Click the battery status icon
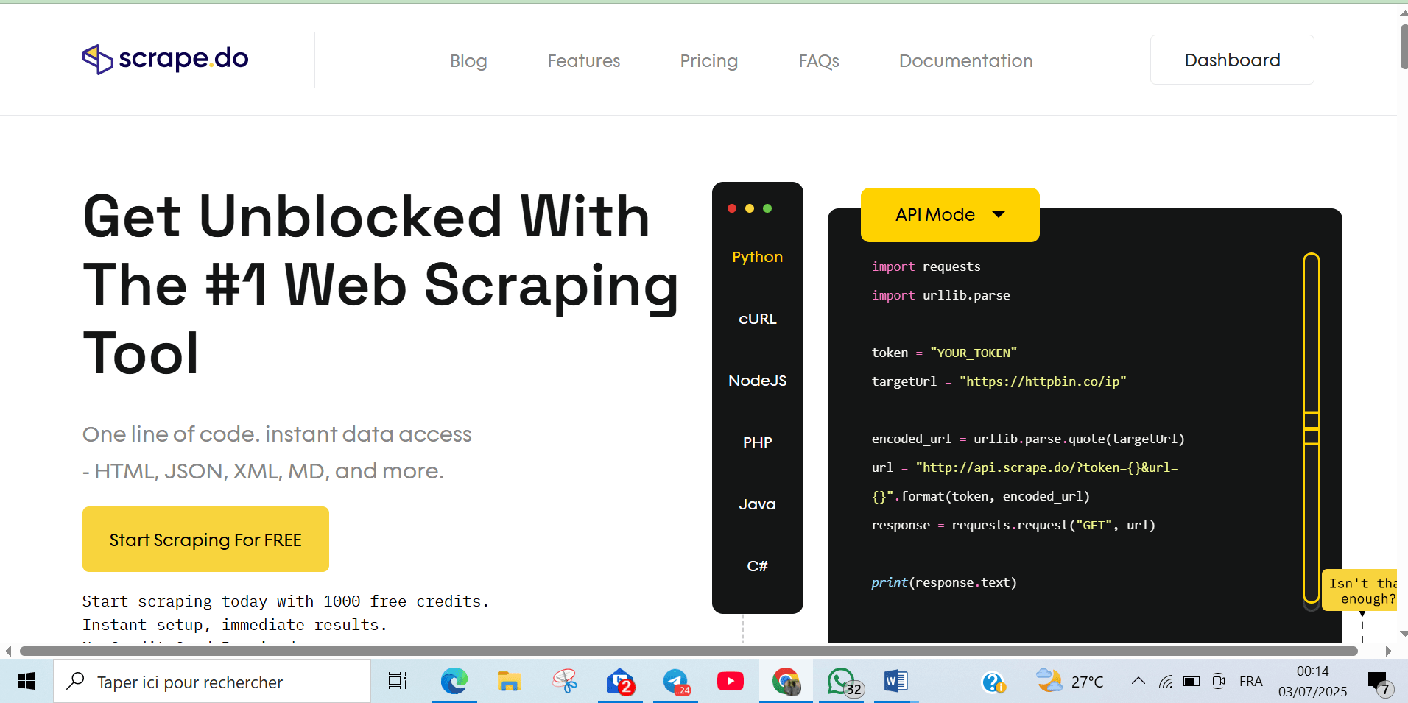 click(1191, 682)
